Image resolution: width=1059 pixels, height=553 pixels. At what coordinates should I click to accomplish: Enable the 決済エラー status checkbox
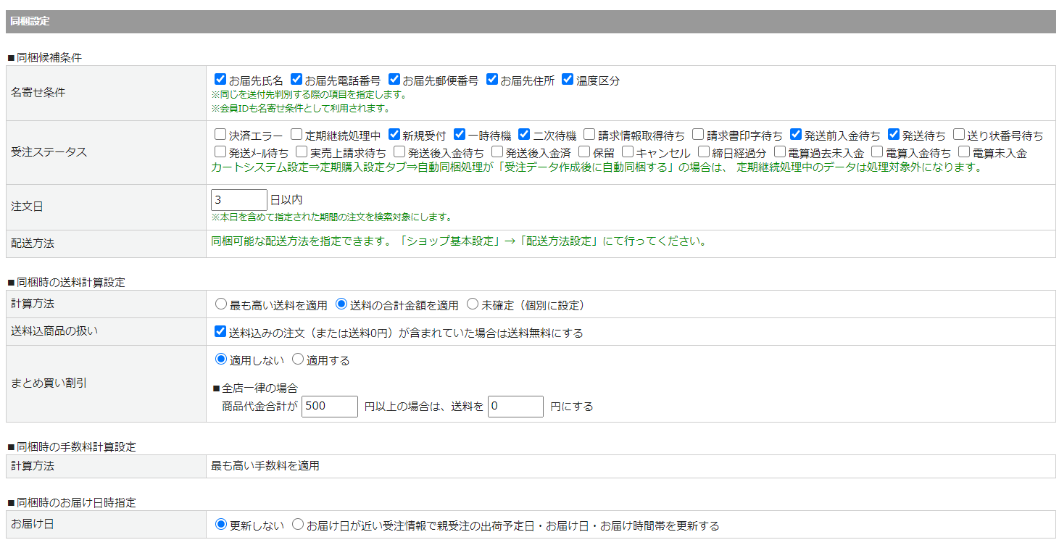220,135
